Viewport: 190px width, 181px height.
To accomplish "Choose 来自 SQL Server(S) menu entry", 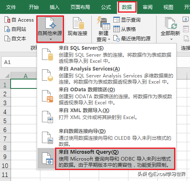I will (x=107, y=55).
